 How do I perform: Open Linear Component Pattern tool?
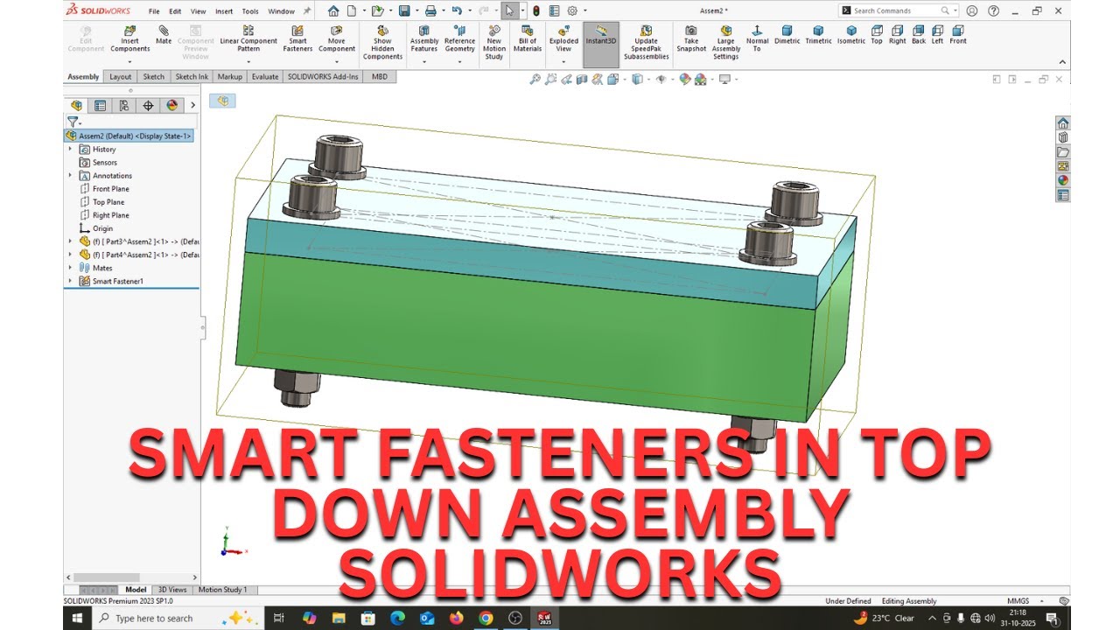pos(248,38)
